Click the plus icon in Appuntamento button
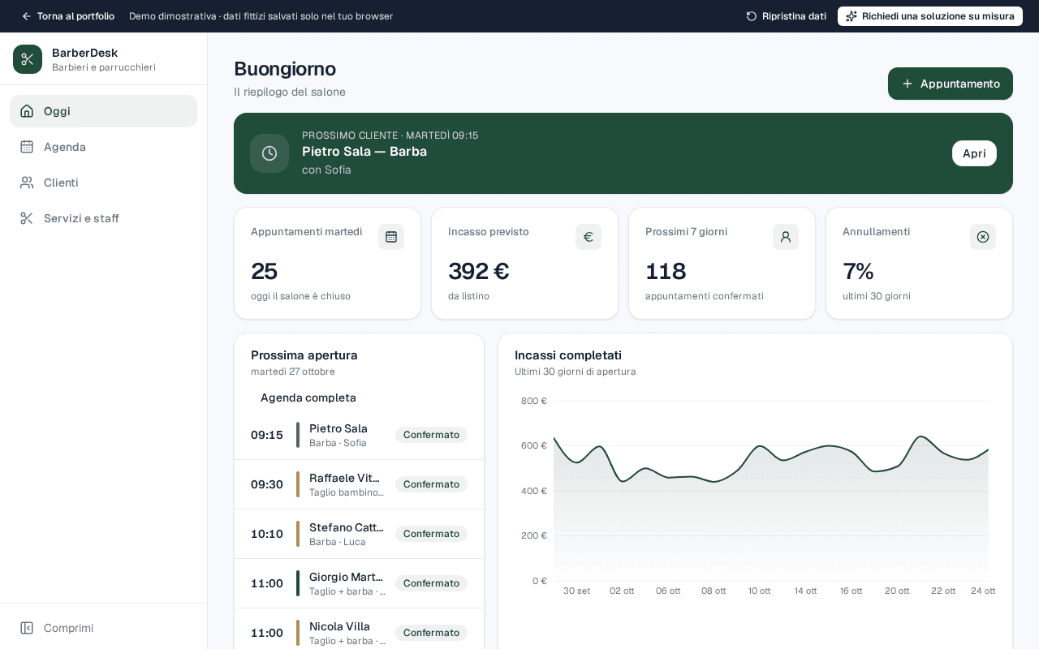This screenshot has height=649, width=1039. 908,84
